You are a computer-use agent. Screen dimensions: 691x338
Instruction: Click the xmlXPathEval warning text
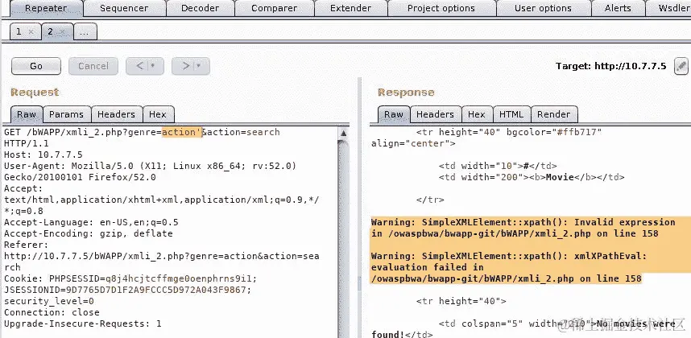tap(509, 267)
